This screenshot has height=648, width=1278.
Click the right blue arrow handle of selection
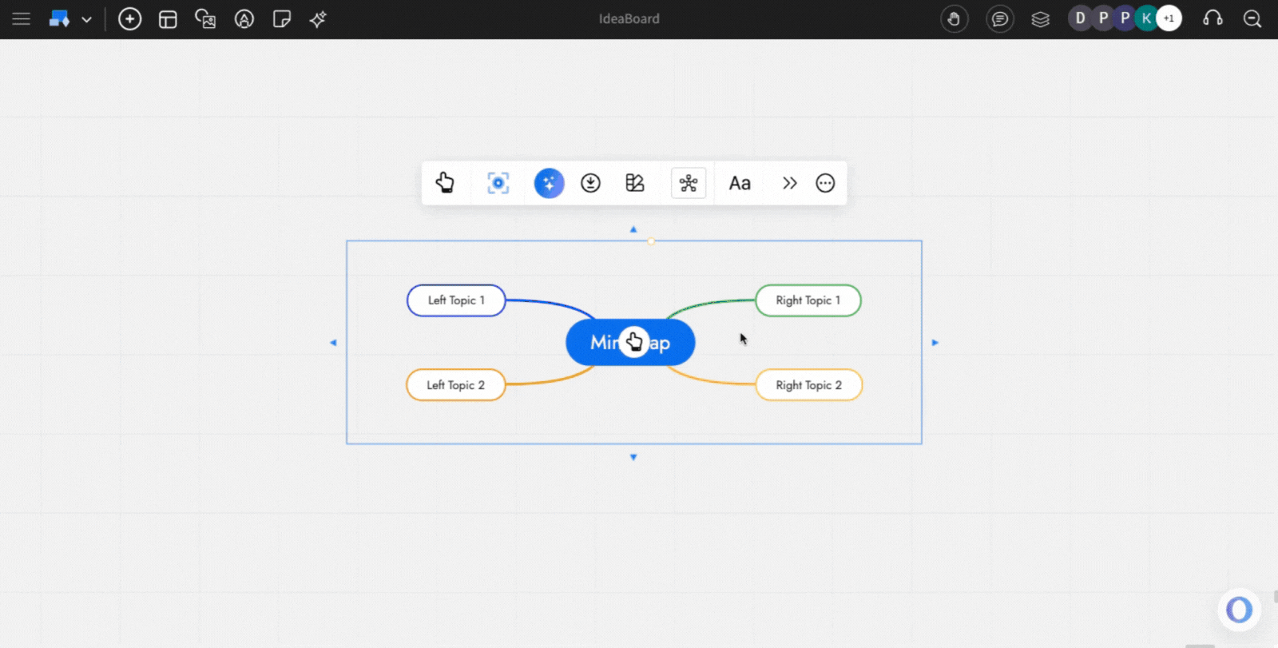(x=935, y=343)
